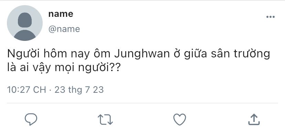Click the silhouette head inside the avatar
This screenshot has width=285, height=134.
click(25, 20)
